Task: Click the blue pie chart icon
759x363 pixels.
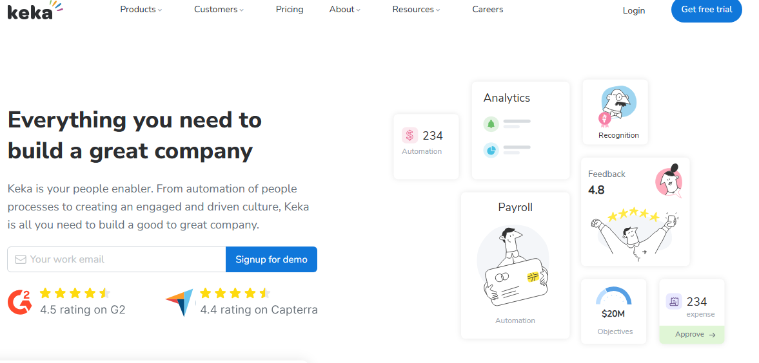Action: 491,150
